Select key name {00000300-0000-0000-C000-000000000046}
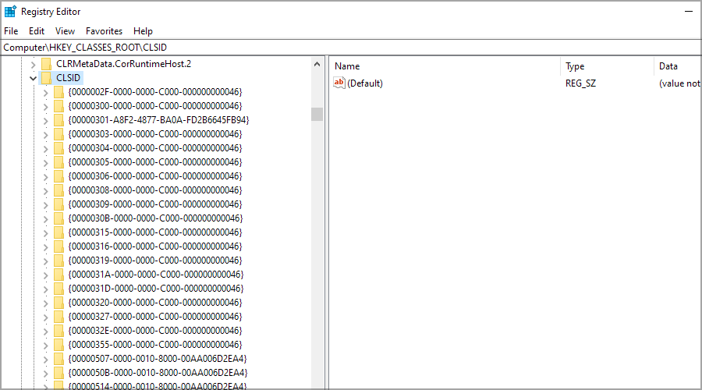 click(x=155, y=106)
